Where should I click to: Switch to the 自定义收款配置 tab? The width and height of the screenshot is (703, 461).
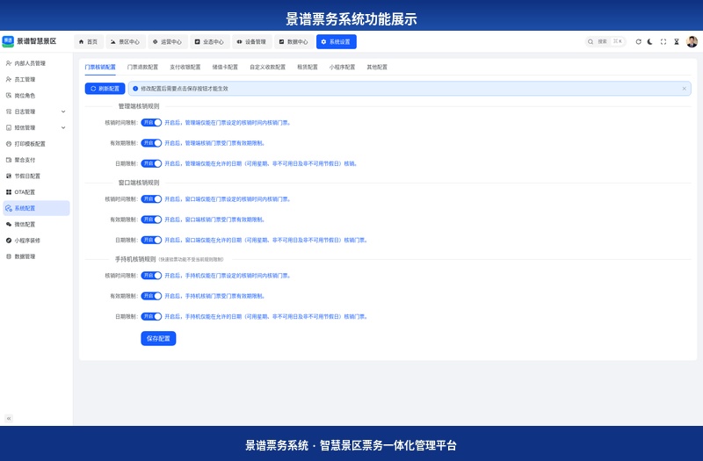[x=268, y=68]
